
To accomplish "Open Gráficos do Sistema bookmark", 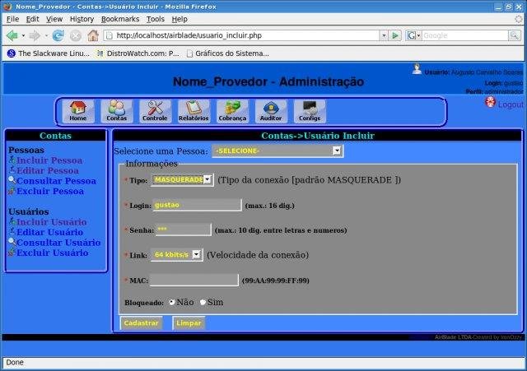I will pos(228,53).
